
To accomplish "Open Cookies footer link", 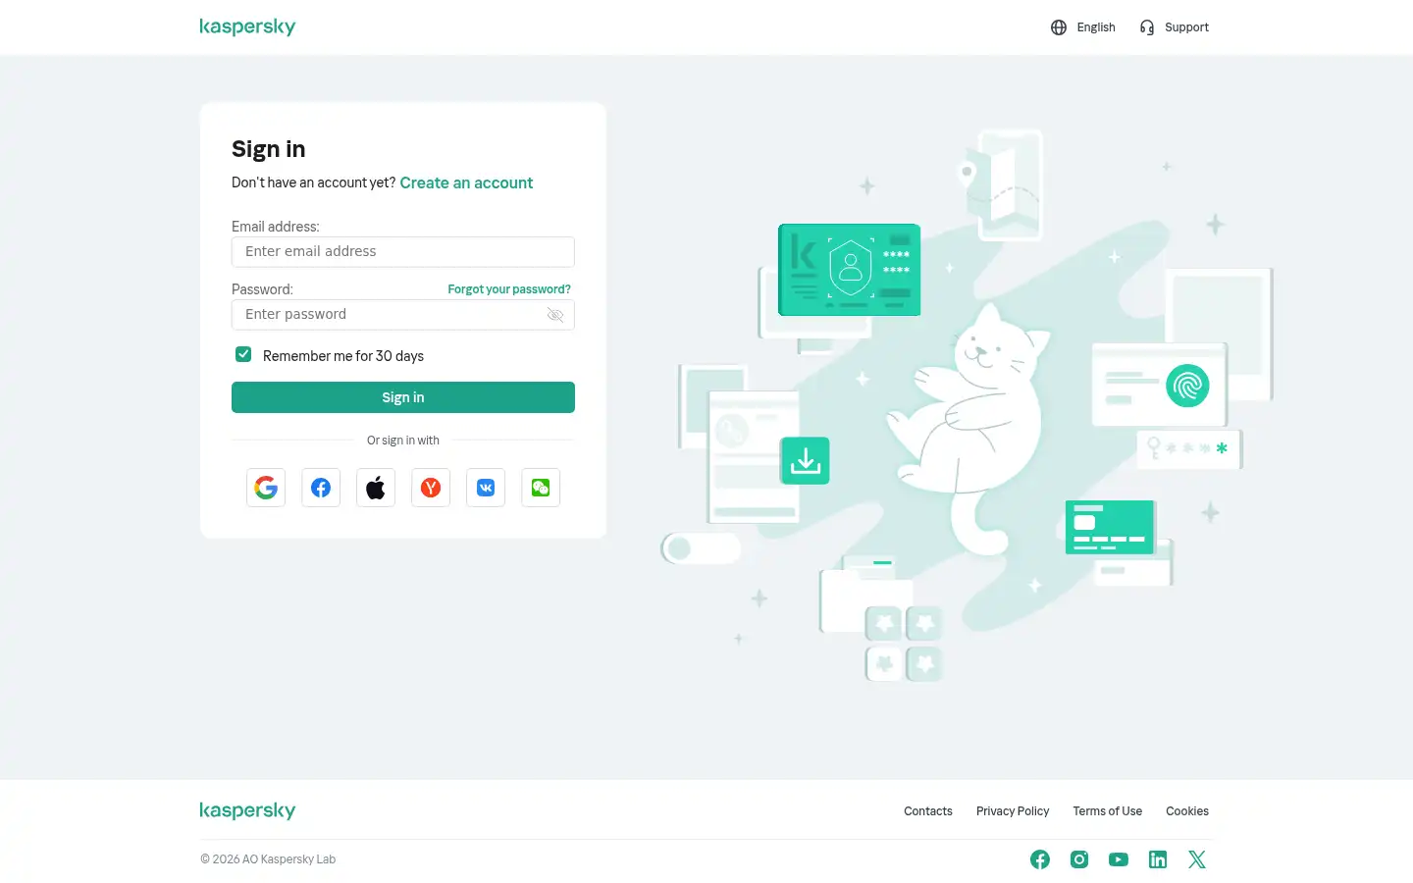I will [1187, 811].
